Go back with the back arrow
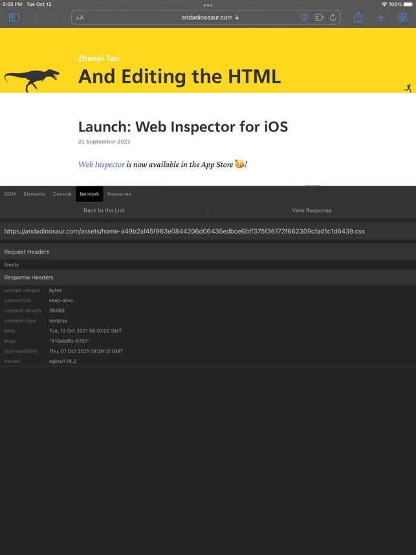The width and height of the screenshot is (416, 555). (x=36, y=17)
